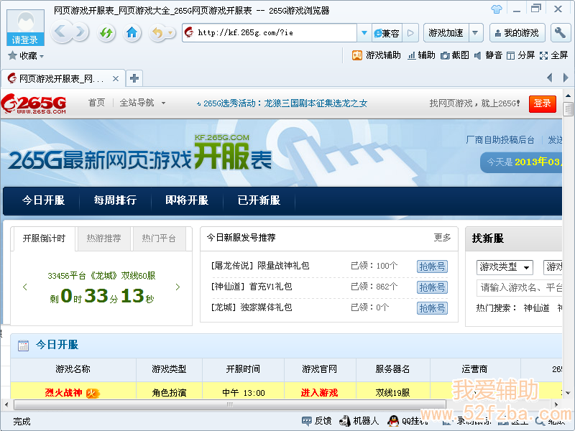This screenshot has width=575, height=431.
Task: Switch to 热门平台 tab
Action: (x=159, y=238)
